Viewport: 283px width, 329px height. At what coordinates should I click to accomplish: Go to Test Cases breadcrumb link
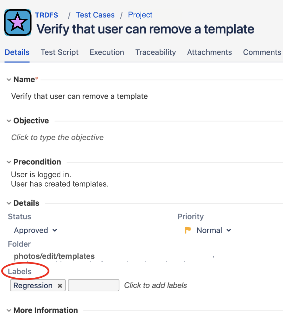coord(95,15)
